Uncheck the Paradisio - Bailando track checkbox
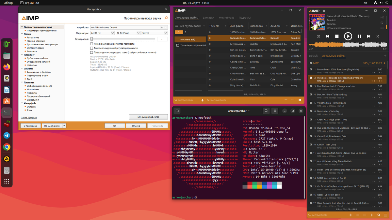Screen dimensions: 392x220 311,78
